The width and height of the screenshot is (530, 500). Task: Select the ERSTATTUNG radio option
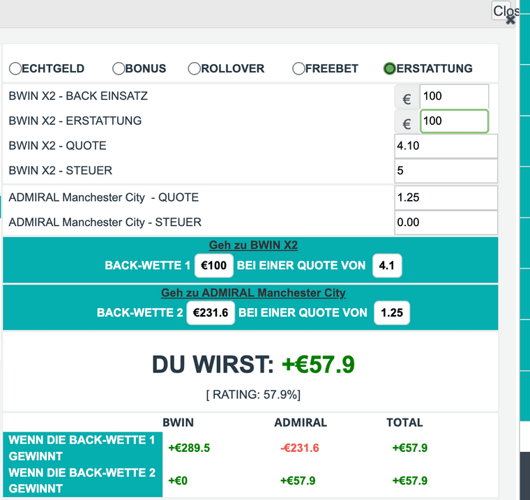click(x=390, y=68)
